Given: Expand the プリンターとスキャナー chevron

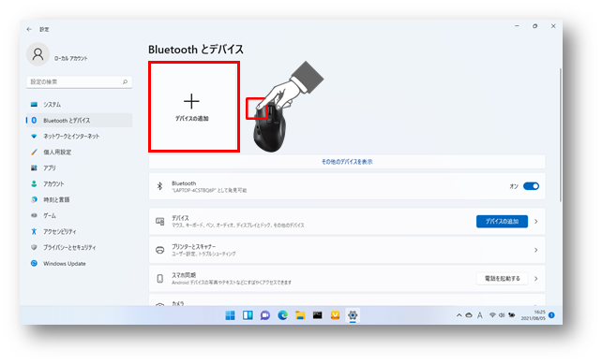Looking at the screenshot, I should [x=536, y=250].
